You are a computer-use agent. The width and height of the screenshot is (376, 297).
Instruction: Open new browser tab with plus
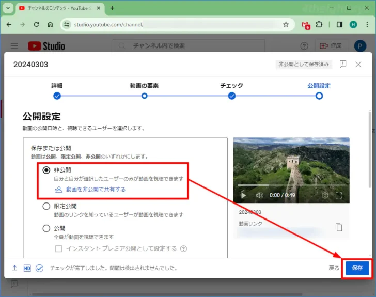(112, 8)
